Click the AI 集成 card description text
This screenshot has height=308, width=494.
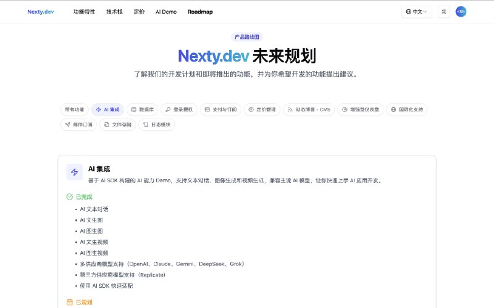coord(235,180)
